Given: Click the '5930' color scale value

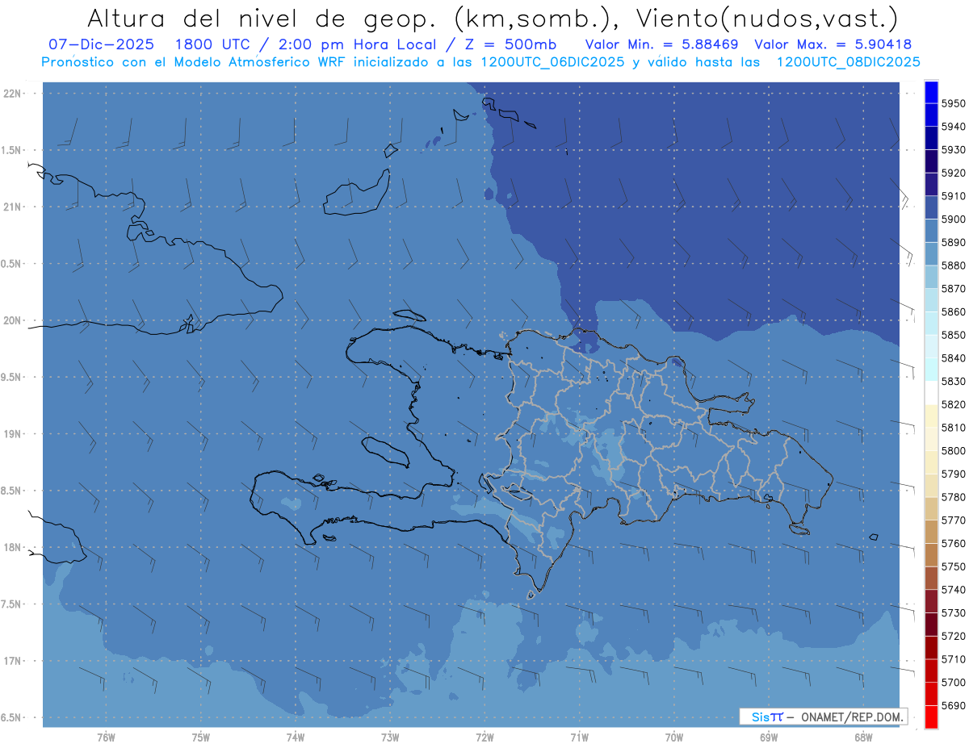Looking at the screenshot, I should tap(954, 150).
